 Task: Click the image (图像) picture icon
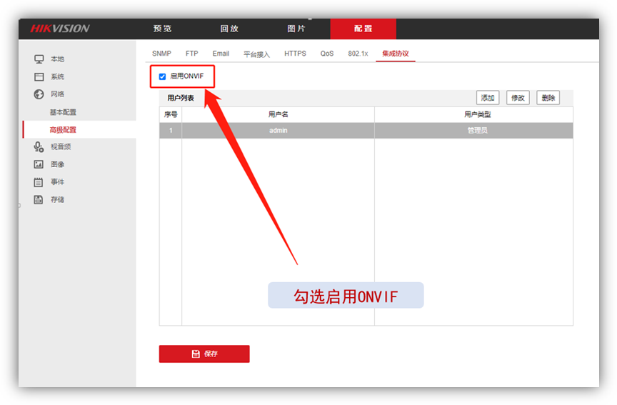39,164
